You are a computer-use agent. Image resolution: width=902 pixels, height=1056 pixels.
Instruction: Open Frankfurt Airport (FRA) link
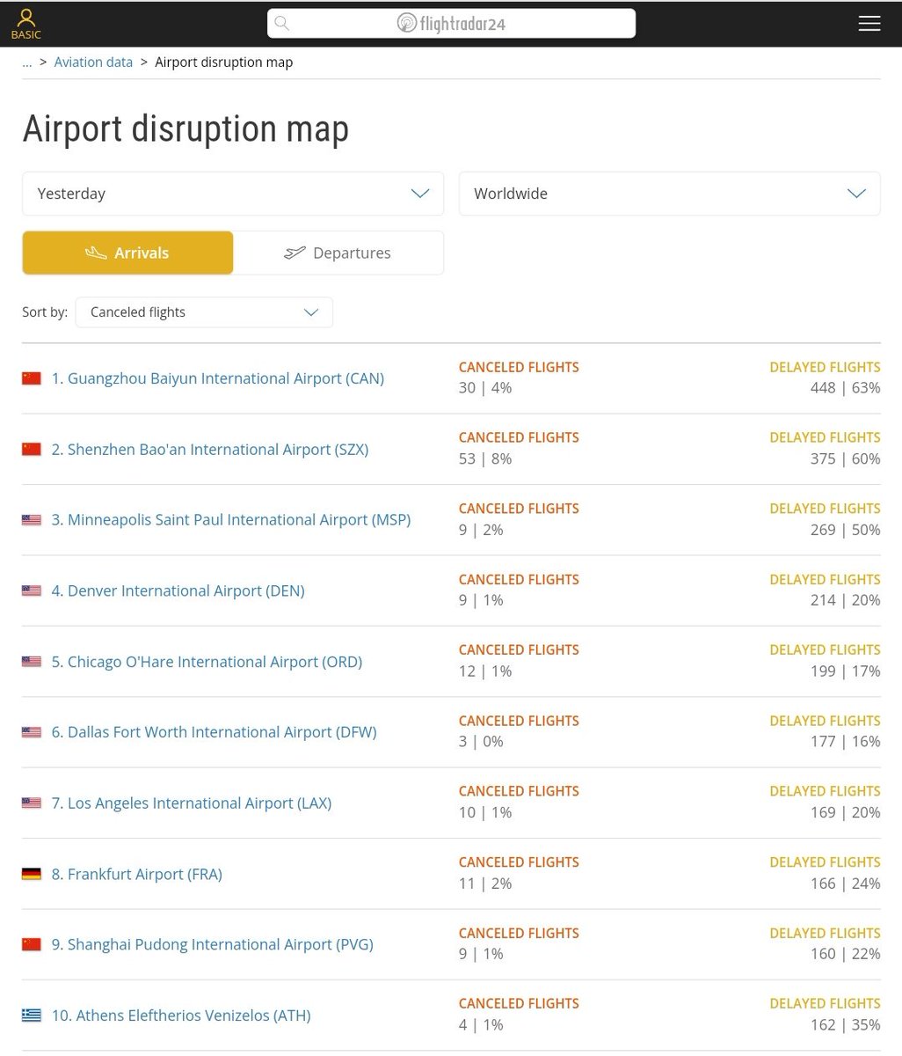[x=137, y=875]
